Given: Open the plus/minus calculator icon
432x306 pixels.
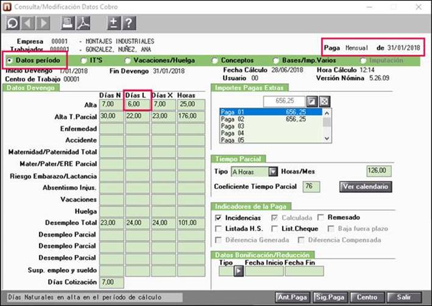Looking at the screenshot, I should coord(114,23).
